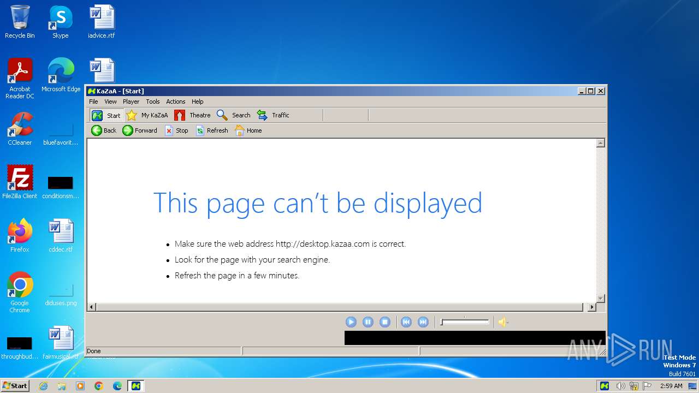Viewport: 699px width, 393px height.
Task: Play media in KaZaA player
Action: coord(351,322)
